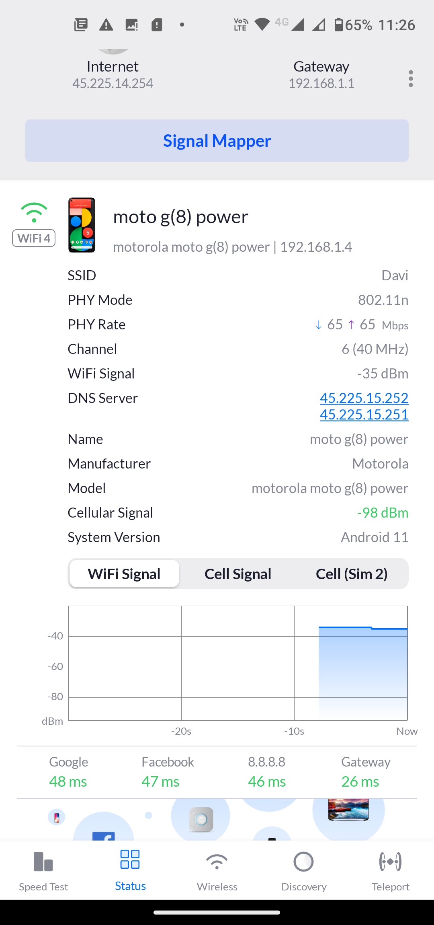434x925 pixels.
Task: Select the Status tab
Action: [130, 871]
